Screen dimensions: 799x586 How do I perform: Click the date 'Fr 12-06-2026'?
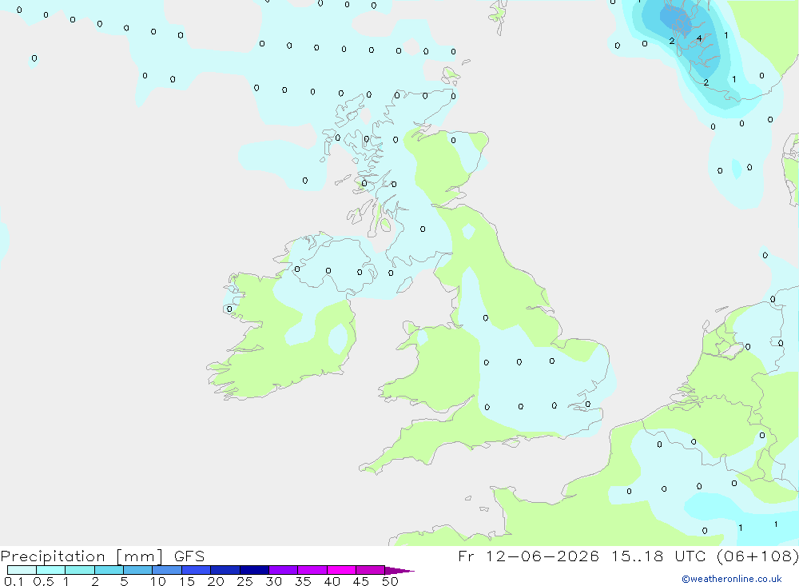click(528, 556)
